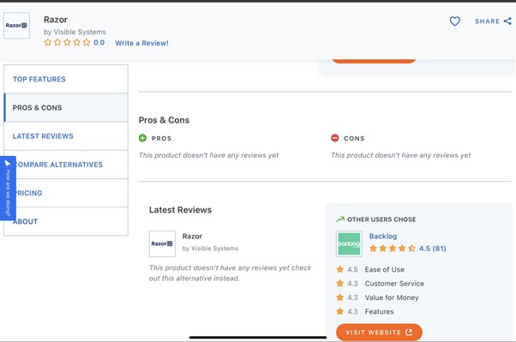Go to Latest Reviews tab
The image size is (516, 342).
click(x=66, y=136)
